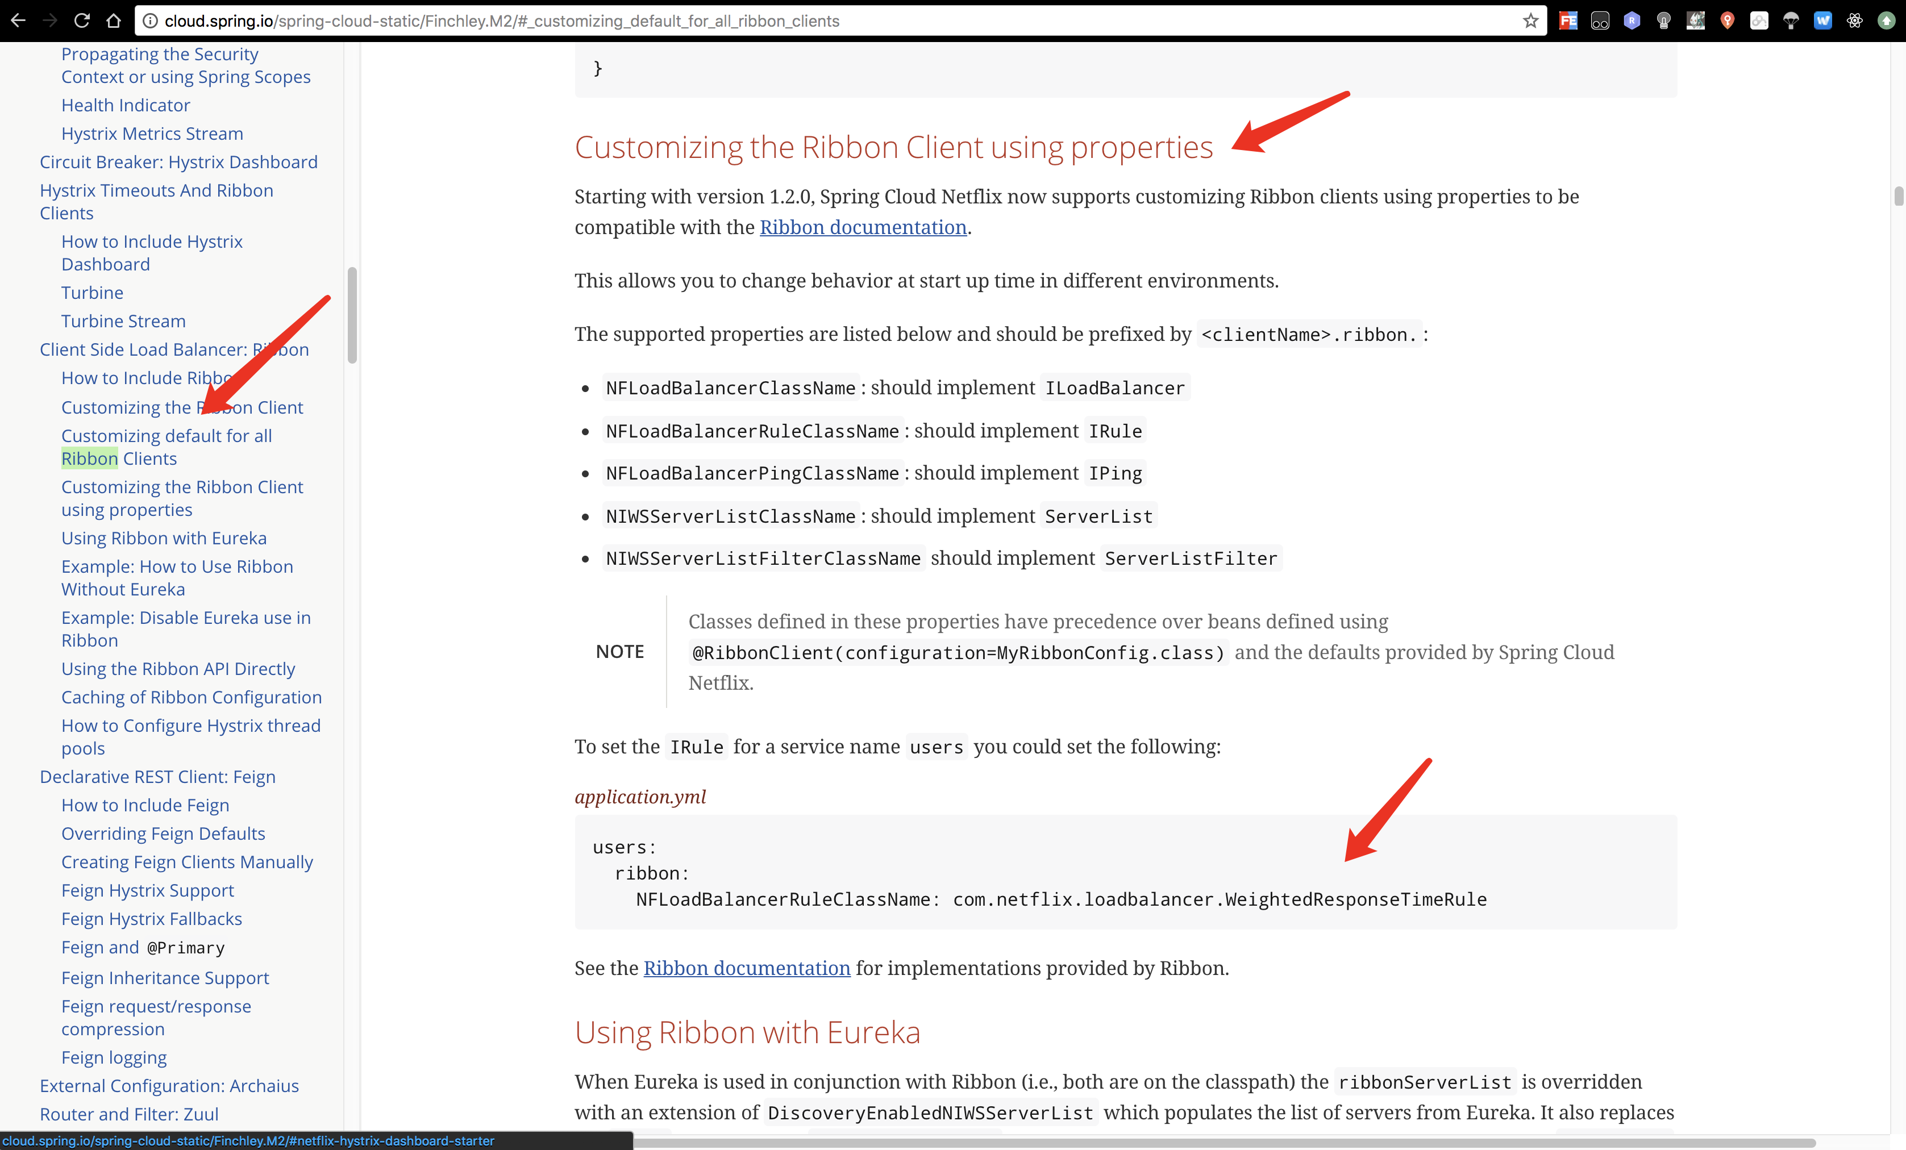Click the sidebar vertical scrollbar thumb
Image resolution: width=1906 pixels, height=1150 pixels.
pyautogui.click(x=352, y=315)
